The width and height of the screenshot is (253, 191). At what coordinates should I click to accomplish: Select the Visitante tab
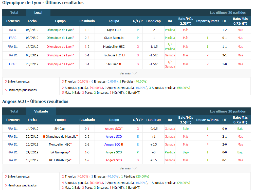coord(41,112)
